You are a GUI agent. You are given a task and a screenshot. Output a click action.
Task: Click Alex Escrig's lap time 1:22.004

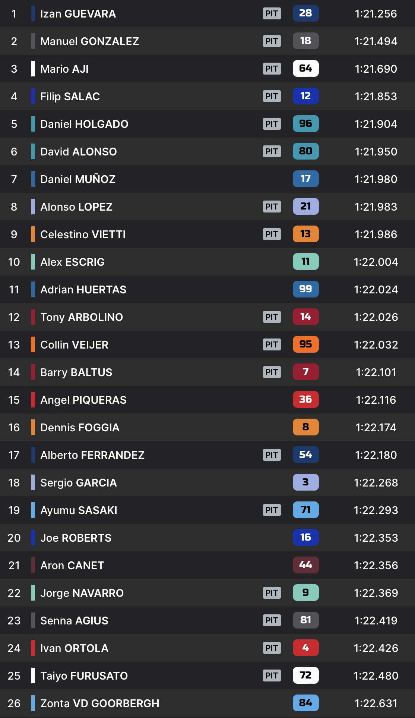[x=376, y=262]
